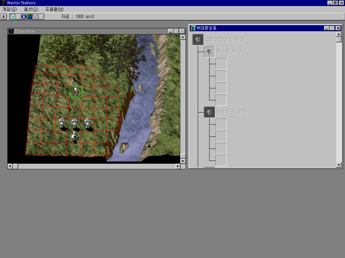This screenshot has width=345, height=258.
Task: Select second empty slot under 론스톰 부대
Action: tap(221, 76)
